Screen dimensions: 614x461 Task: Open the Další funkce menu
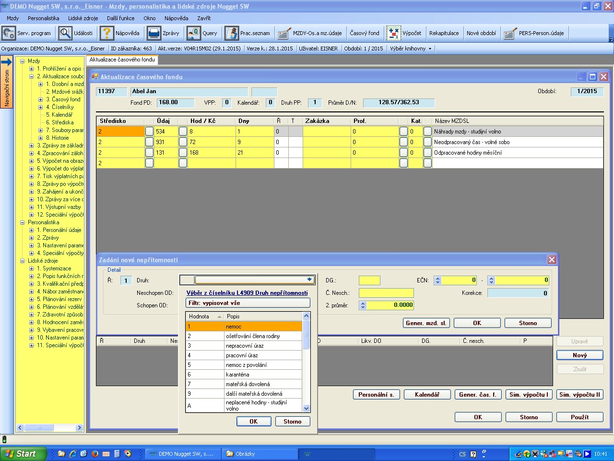(121, 18)
